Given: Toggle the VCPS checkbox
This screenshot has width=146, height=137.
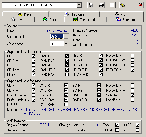Looking at the screenshot, I should pos(137,130).
